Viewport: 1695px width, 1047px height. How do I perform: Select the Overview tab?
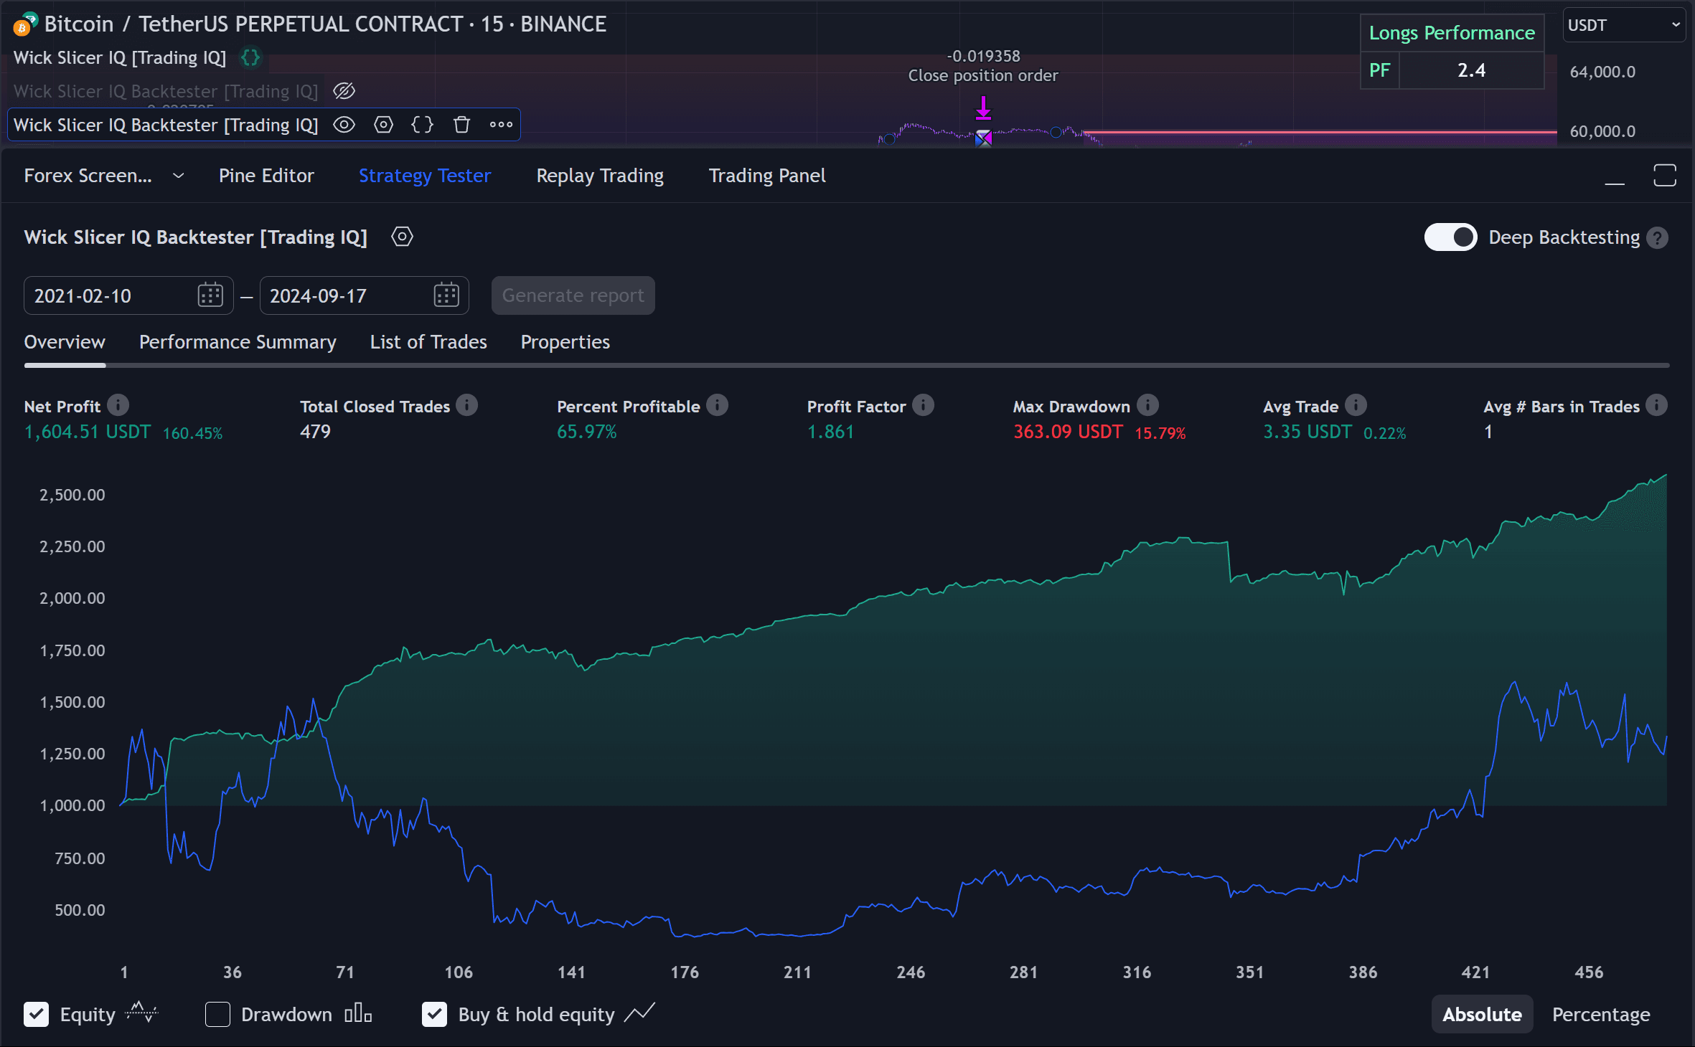coord(65,342)
